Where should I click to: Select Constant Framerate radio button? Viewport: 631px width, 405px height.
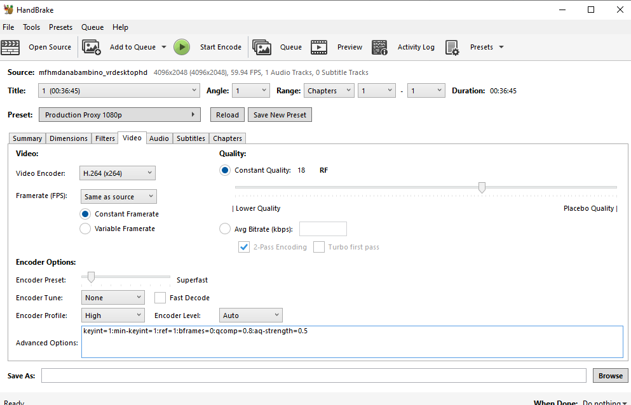click(x=85, y=214)
